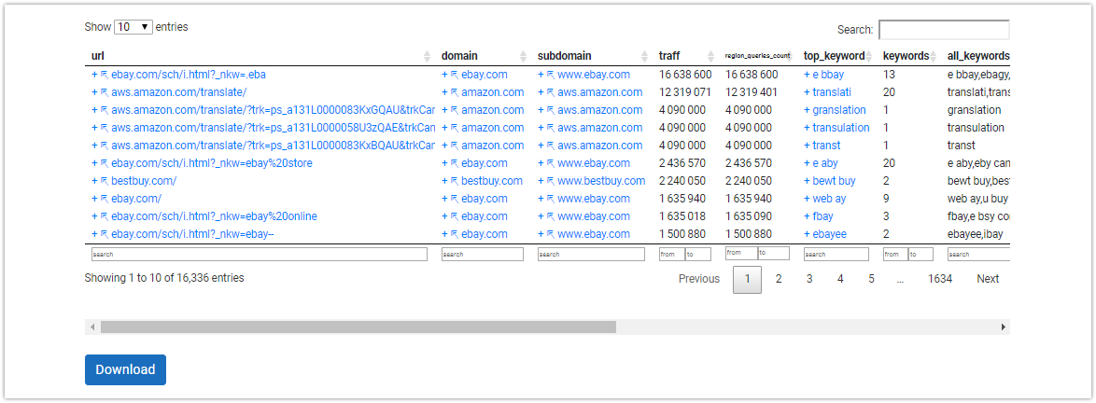Click the plus icon before keyword 'transt'

(x=807, y=146)
